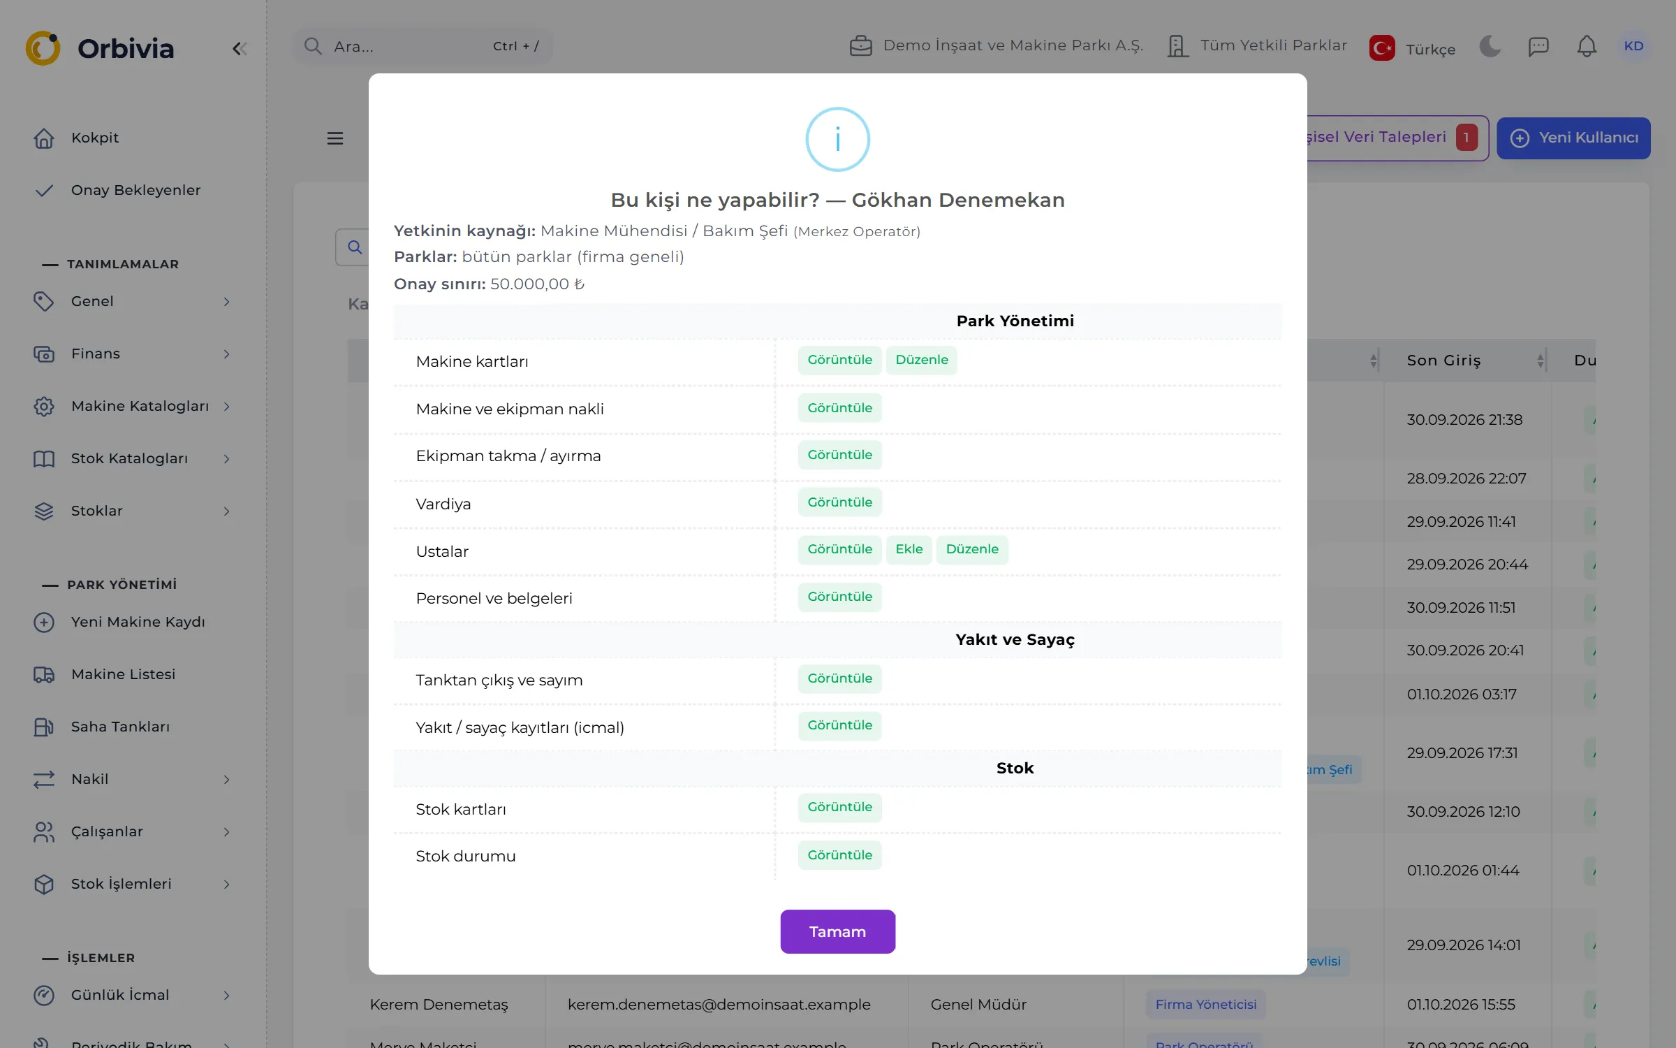
Task: Click Ekle badge in Ustalar row
Action: pyautogui.click(x=909, y=549)
